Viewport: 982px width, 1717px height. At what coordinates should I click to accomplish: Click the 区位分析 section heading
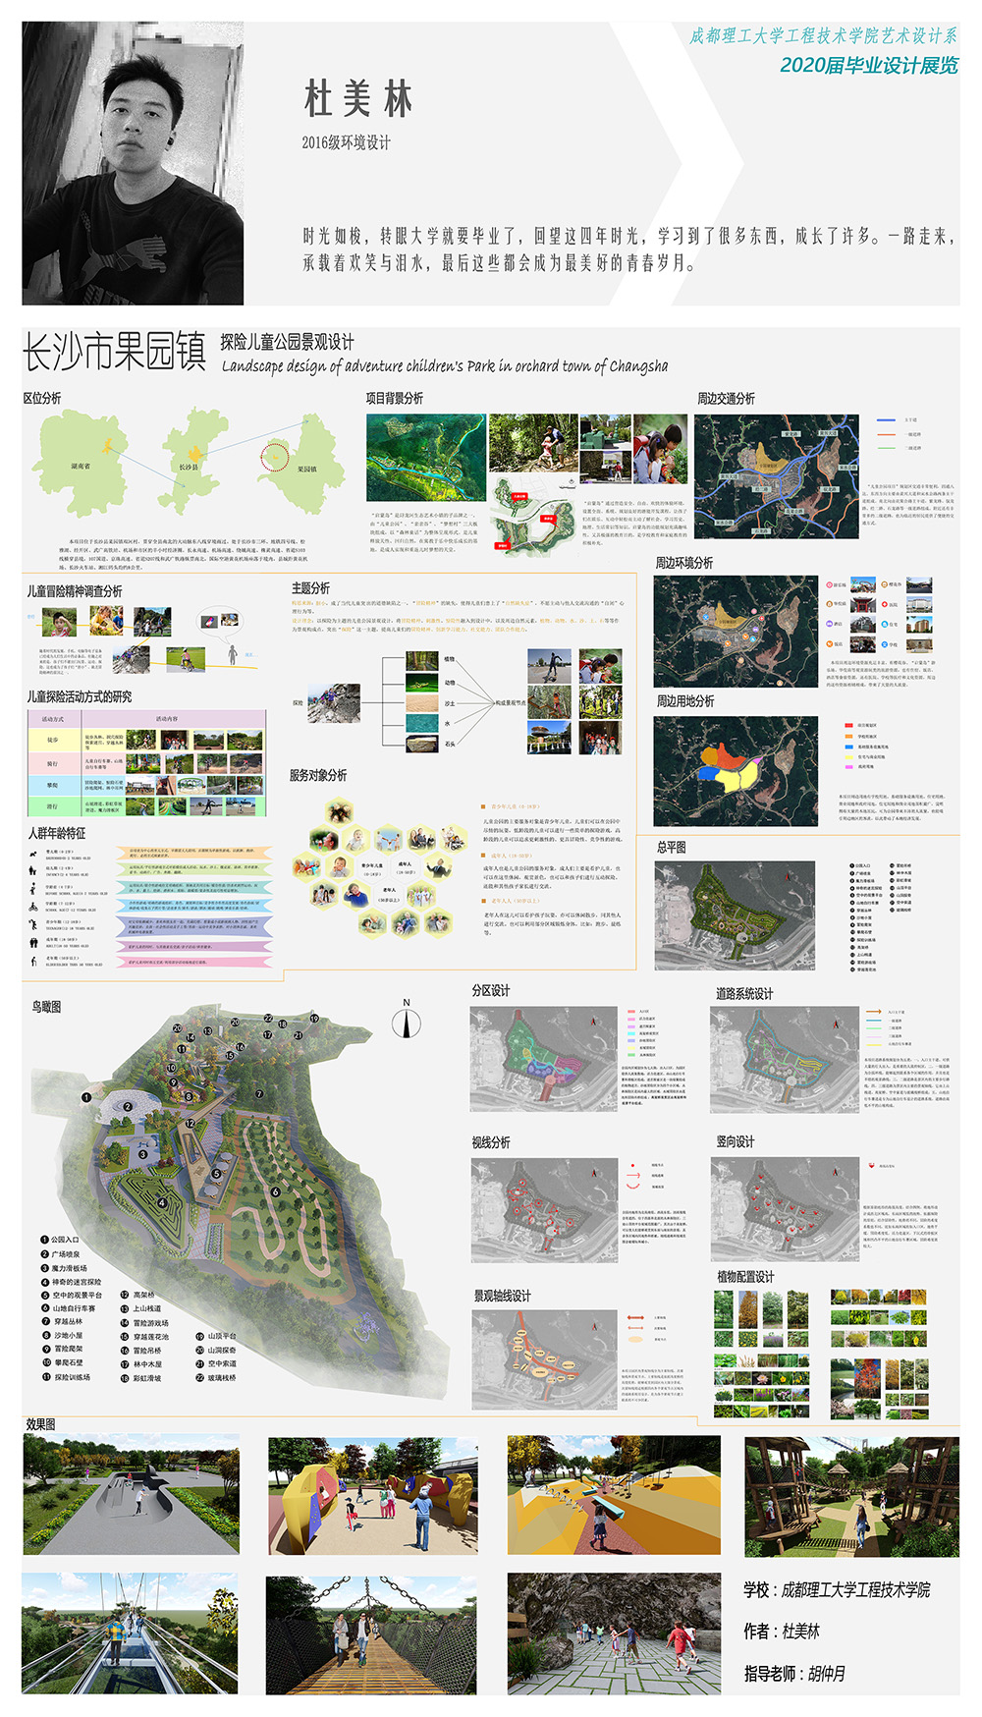pos(42,398)
